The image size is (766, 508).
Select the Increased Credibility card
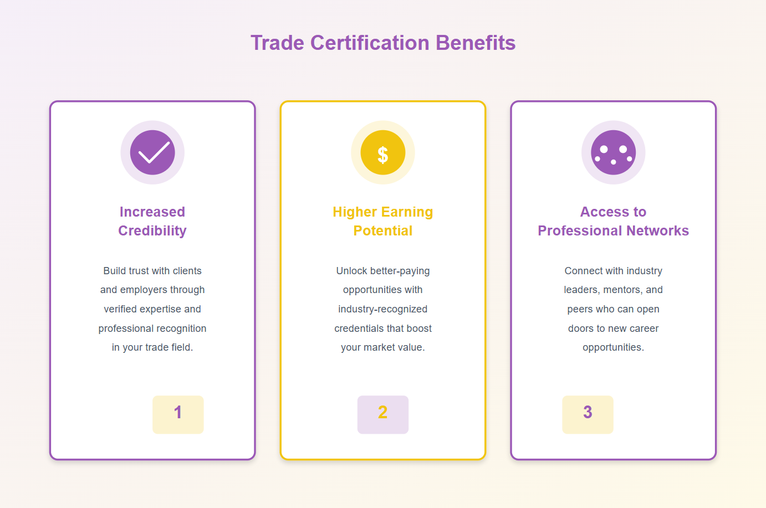[x=152, y=280]
